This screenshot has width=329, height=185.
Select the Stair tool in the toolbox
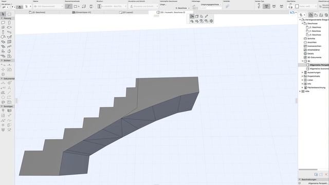[x=3, y=47]
